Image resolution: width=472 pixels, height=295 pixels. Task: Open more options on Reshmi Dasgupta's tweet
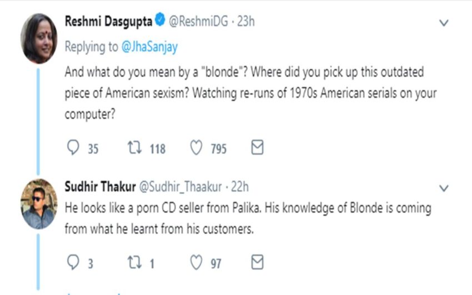click(444, 23)
